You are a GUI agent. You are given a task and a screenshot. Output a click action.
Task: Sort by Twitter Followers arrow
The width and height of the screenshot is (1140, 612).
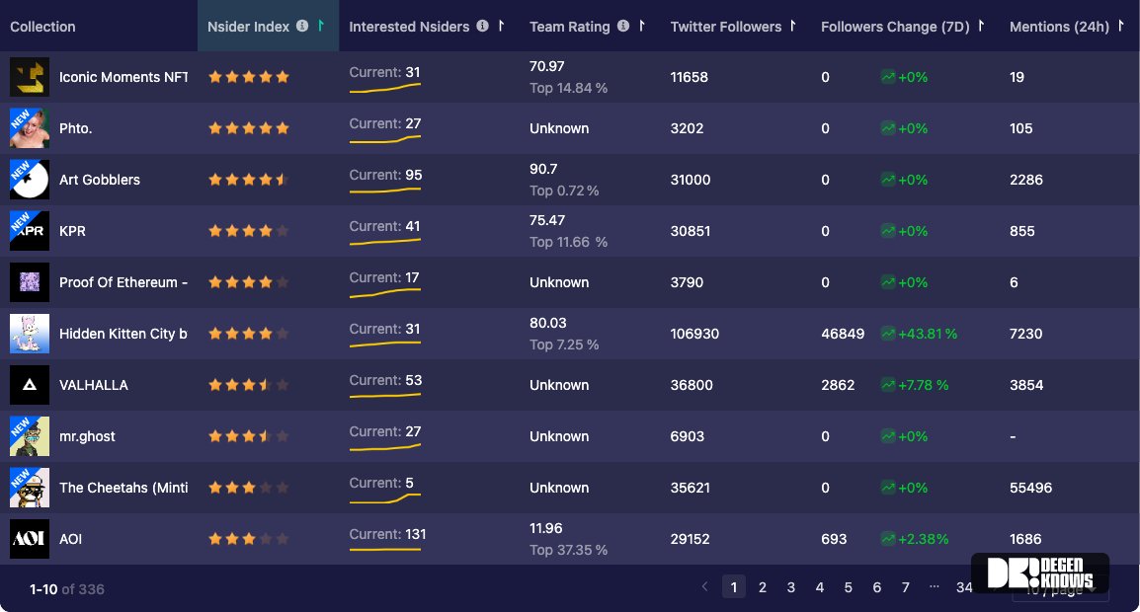click(792, 26)
